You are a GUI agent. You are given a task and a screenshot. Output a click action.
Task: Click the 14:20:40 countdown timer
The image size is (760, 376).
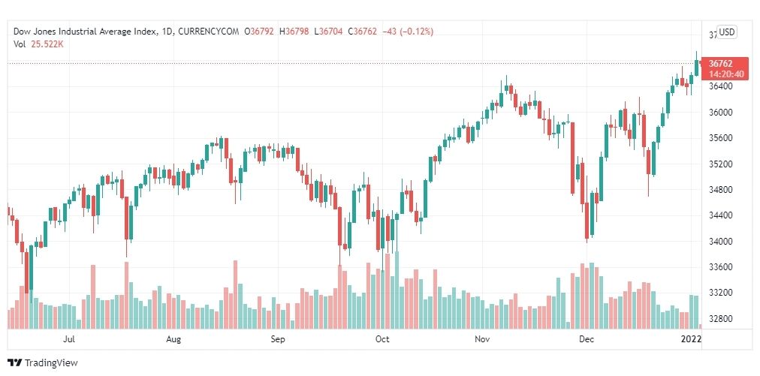[725, 74]
